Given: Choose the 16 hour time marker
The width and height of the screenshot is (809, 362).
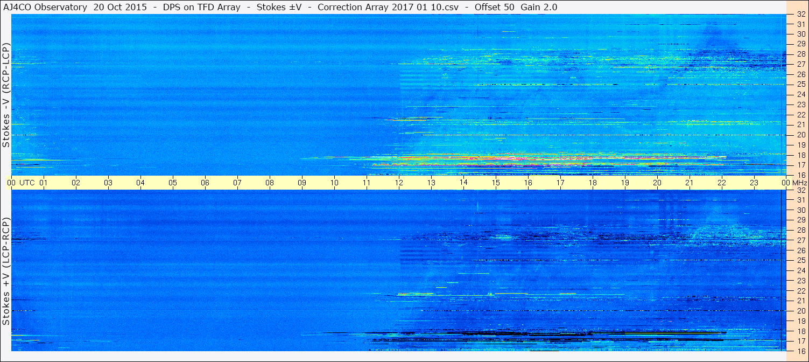Looking at the screenshot, I should [x=528, y=183].
